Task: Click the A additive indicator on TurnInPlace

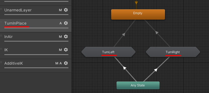Action: 61,23
